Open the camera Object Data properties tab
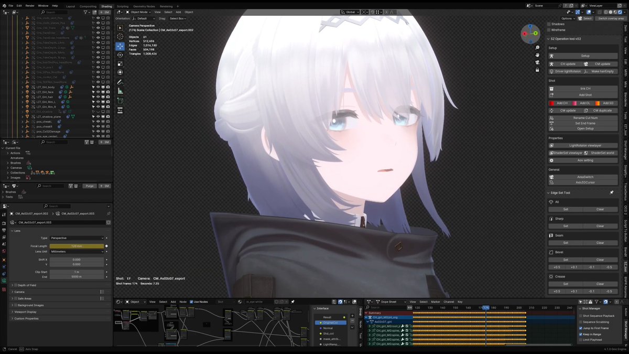 point(4,281)
